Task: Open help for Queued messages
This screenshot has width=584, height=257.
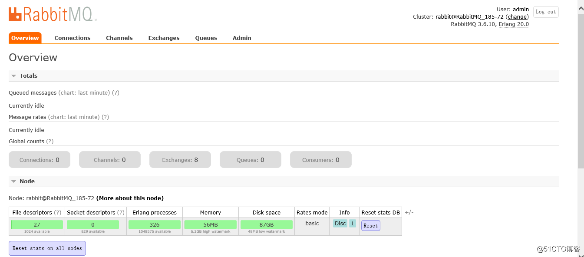Action: point(115,93)
